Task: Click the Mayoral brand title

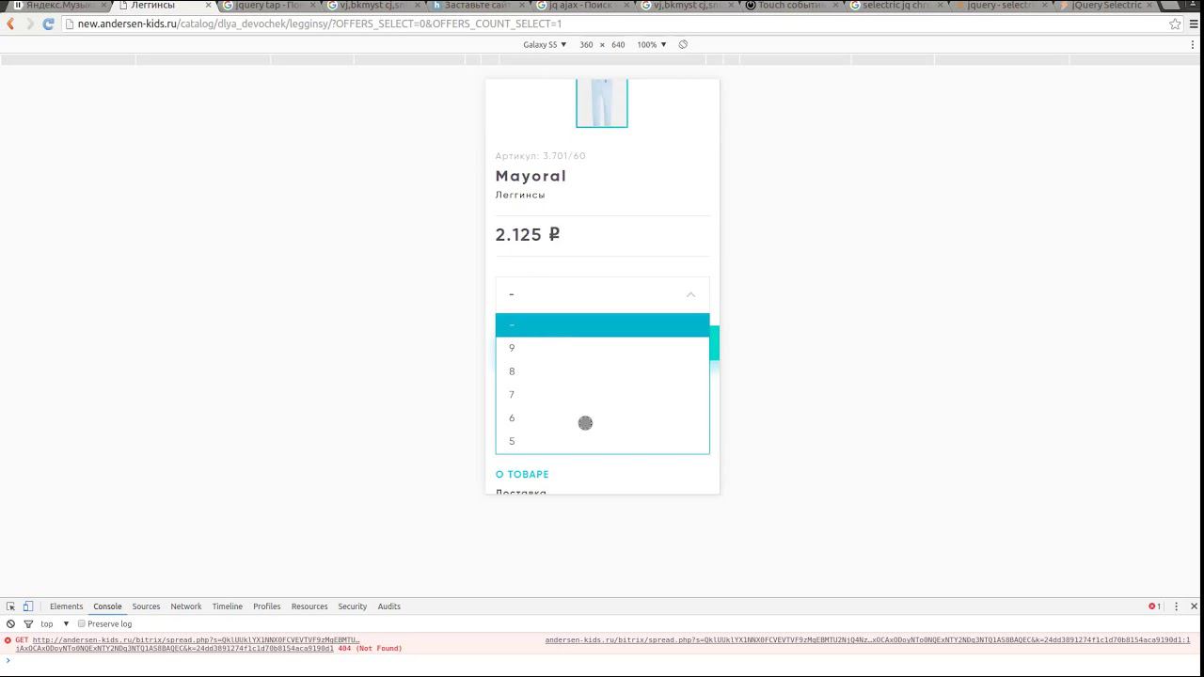Action: (x=531, y=176)
